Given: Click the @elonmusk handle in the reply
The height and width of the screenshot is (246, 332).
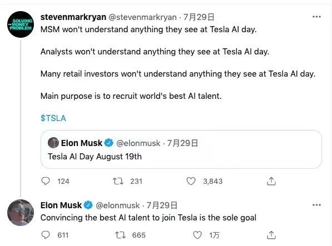Looking at the screenshot, I should coord(118,205).
